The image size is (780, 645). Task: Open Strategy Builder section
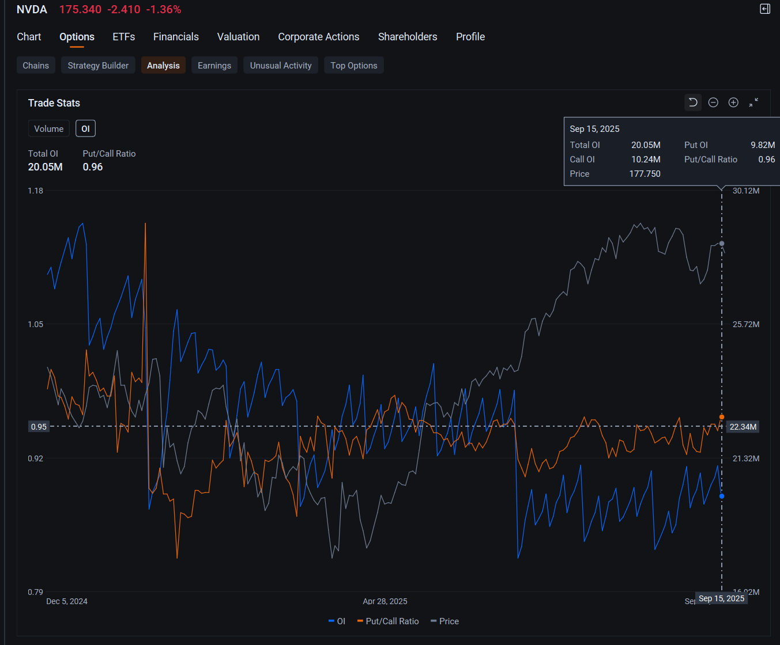pyautogui.click(x=98, y=66)
